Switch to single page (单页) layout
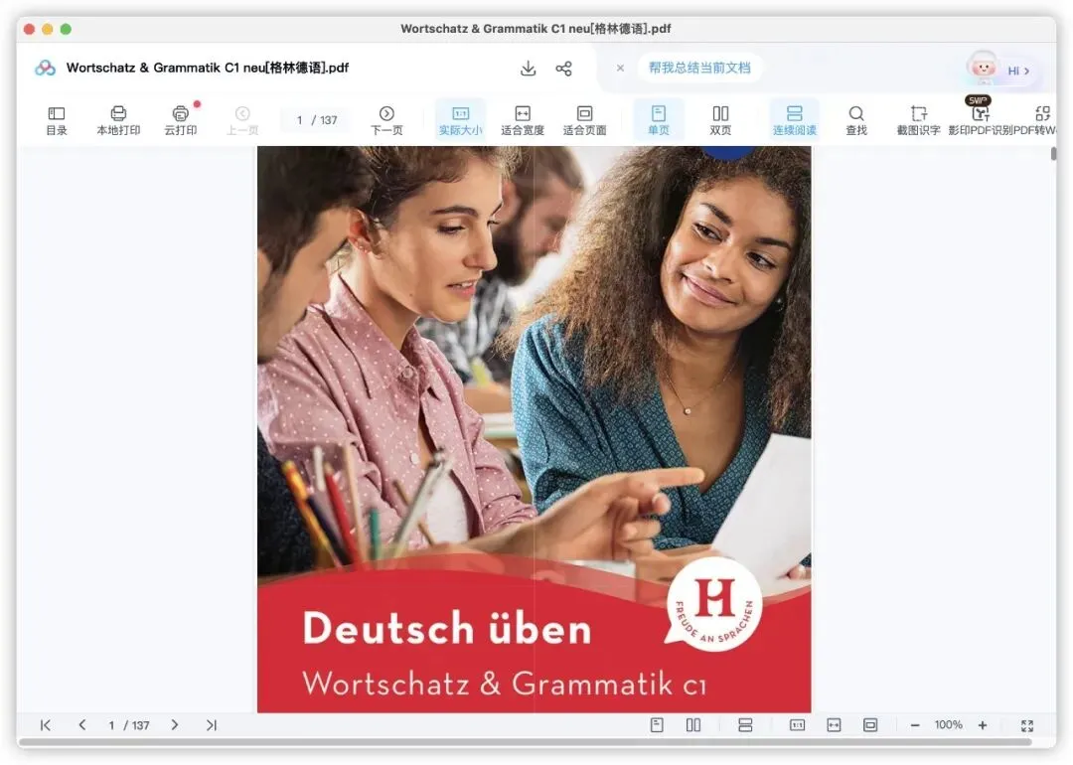Screen dimensions: 1073x765 pos(659,120)
